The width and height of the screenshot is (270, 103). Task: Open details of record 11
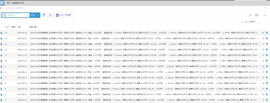click(1, 55)
